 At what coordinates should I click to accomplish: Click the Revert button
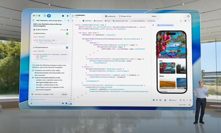click(65, 94)
